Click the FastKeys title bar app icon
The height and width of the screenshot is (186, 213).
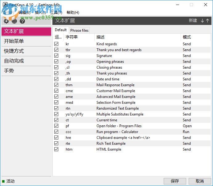[x=5, y=5]
